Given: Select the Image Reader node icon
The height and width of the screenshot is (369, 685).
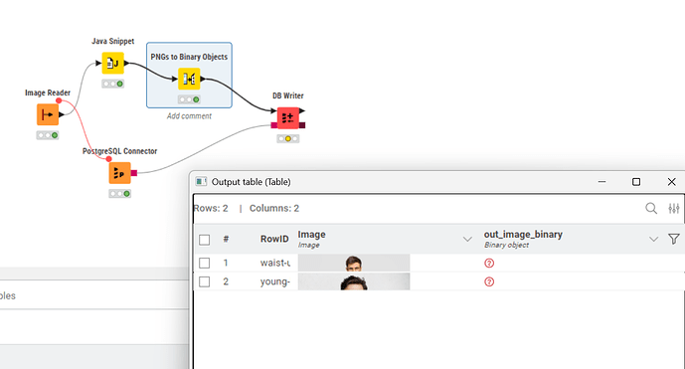Looking at the screenshot, I should tap(48, 114).
